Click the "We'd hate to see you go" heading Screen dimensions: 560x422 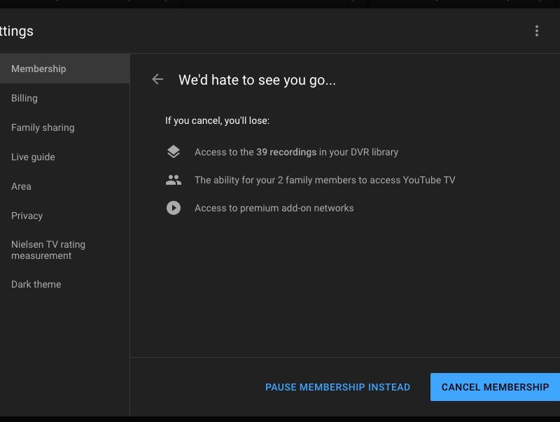pos(257,80)
